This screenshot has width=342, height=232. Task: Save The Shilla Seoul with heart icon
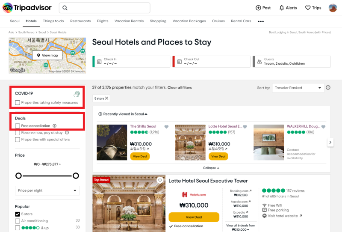[x=166, y=127]
